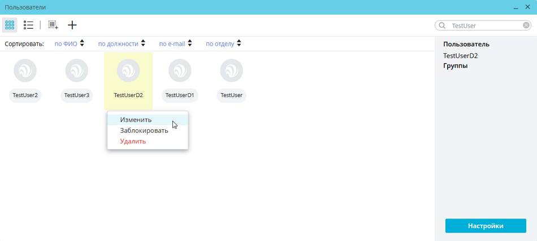Choose Заблокировать from context menu
Screen dimensions: 537x241
click(x=144, y=130)
